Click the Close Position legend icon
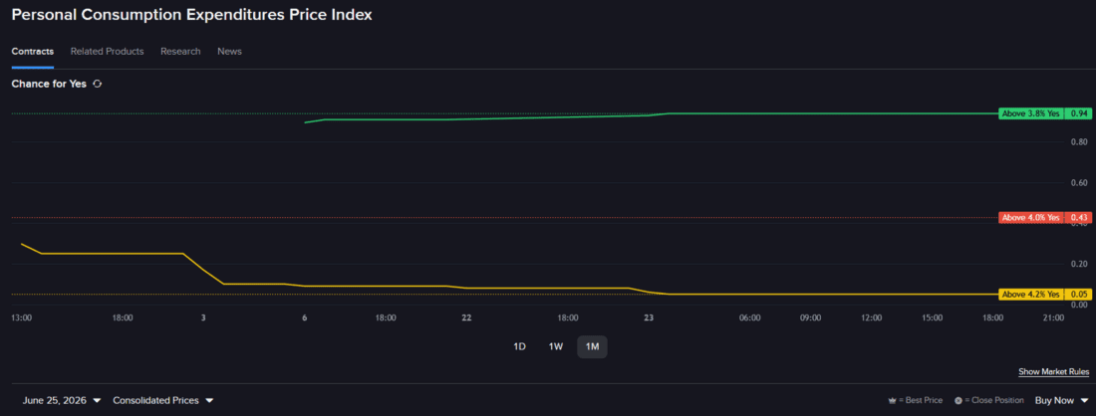This screenshot has height=416, width=1096. click(x=959, y=401)
